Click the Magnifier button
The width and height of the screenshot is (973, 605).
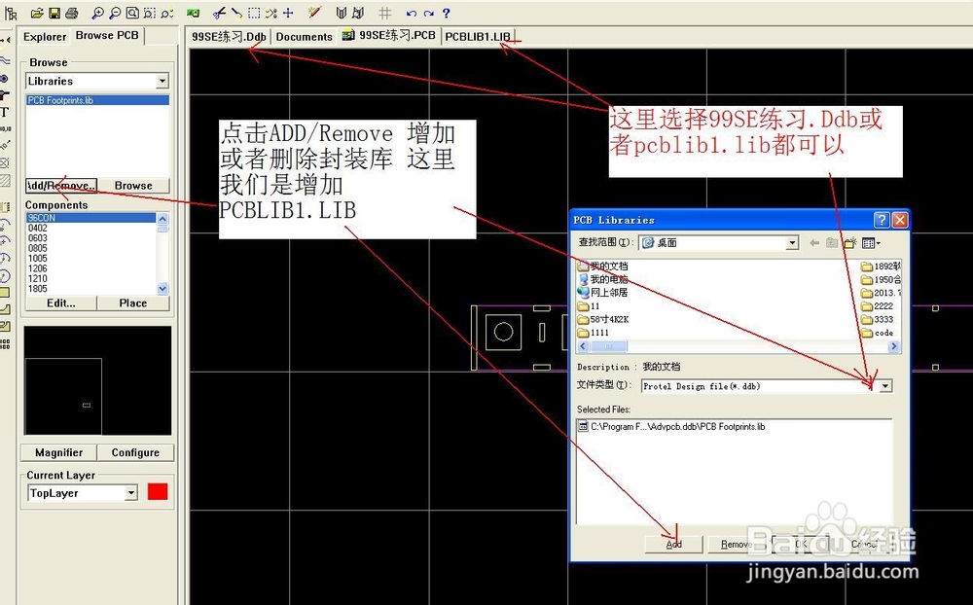pyautogui.click(x=59, y=453)
